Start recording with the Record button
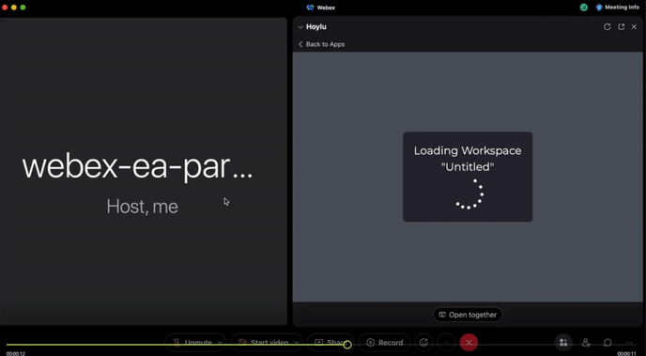 (x=384, y=343)
